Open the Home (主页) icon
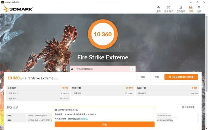The image size is (208, 130). [158, 7]
